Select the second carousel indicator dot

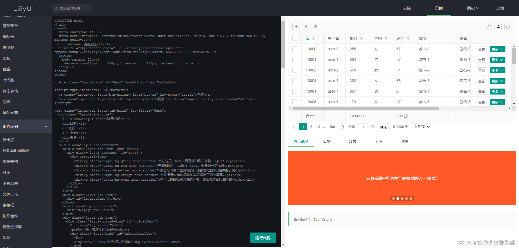click(x=398, y=199)
